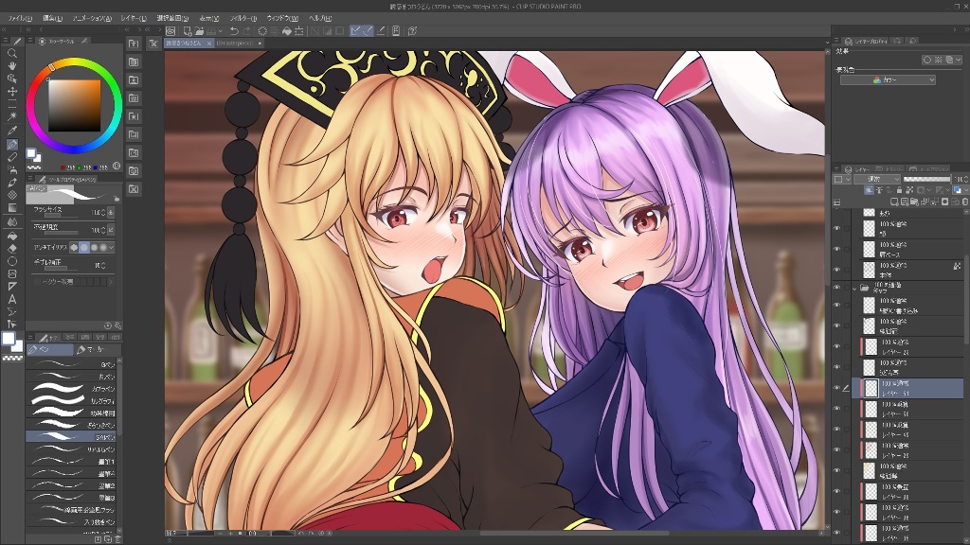Toggle Snap to Special Ruler in command bar
This screenshot has width=970, height=545.
[x=368, y=31]
